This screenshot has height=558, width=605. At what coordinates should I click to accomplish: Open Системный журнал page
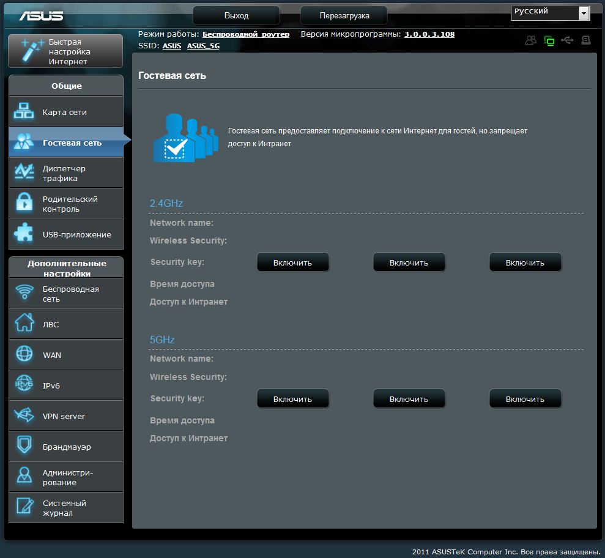pos(66,507)
